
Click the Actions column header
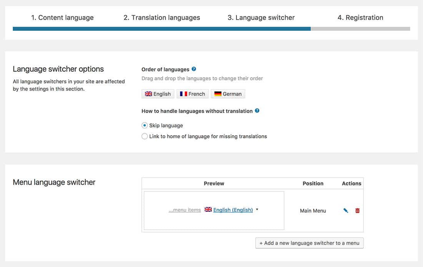point(351,184)
